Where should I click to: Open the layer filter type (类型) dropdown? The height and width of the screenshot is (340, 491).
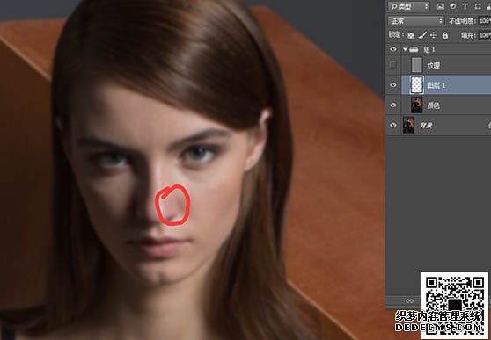point(408,6)
